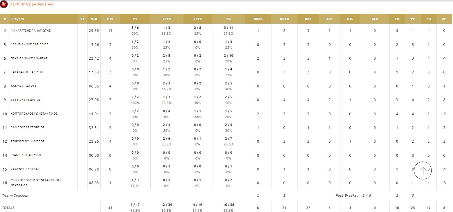Sort by the Players column header
453x212 pixels.
point(18,19)
